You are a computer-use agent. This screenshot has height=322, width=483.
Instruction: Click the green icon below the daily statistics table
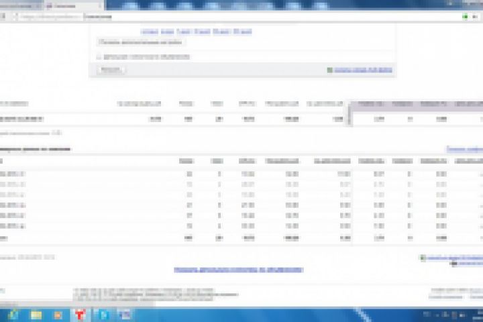[423, 258]
